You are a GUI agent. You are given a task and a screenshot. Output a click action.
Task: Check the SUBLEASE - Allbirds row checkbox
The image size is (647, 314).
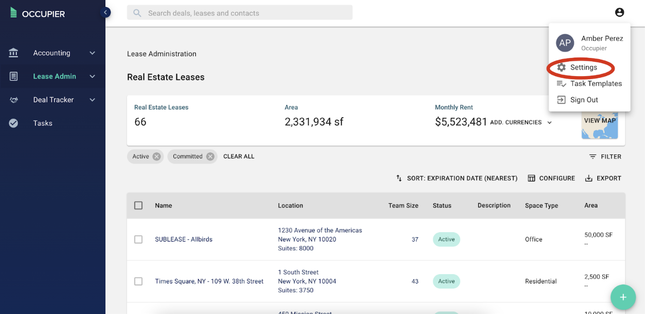coord(138,239)
